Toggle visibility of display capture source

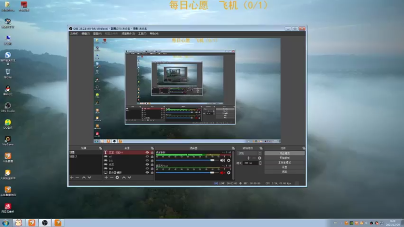[x=147, y=173]
